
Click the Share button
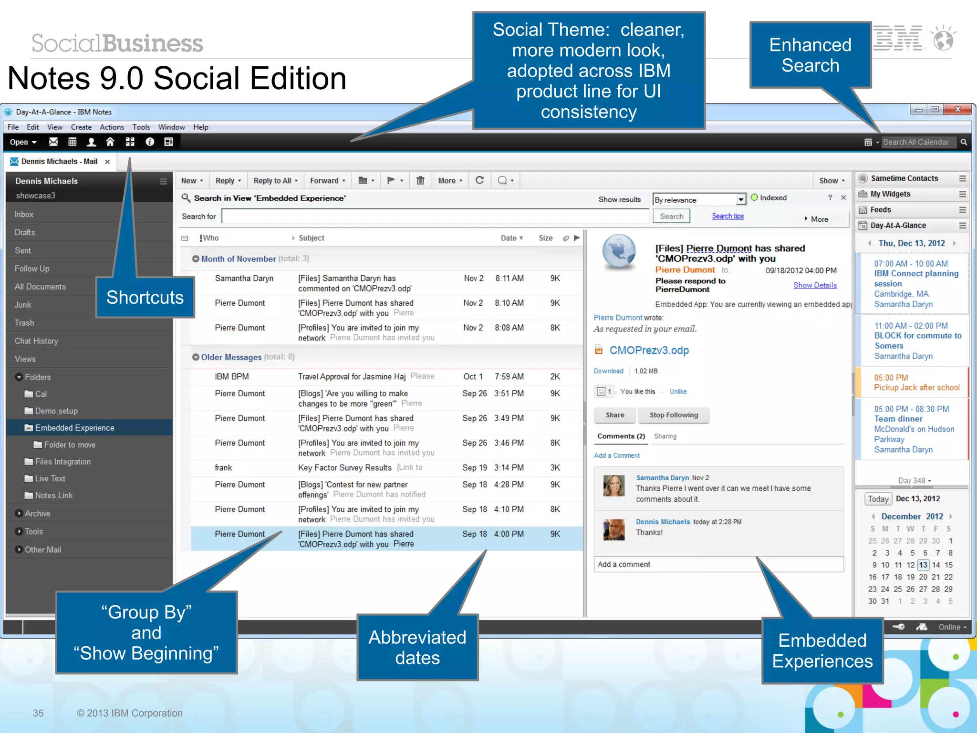[x=615, y=415]
